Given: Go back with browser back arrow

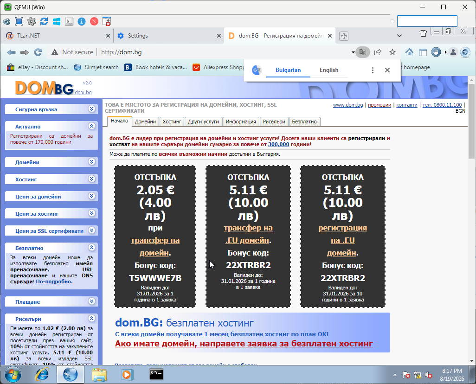Looking at the screenshot, I should coord(11,52).
